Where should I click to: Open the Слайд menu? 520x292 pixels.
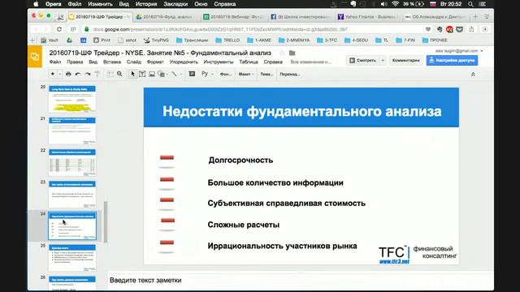coord(133,62)
